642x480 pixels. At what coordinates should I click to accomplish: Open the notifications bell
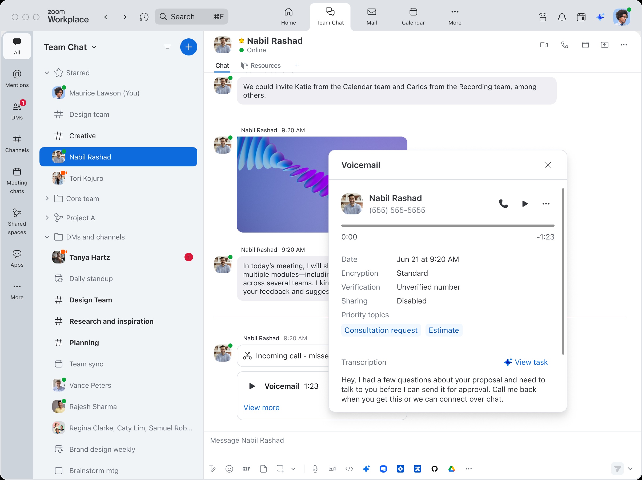point(562,17)
